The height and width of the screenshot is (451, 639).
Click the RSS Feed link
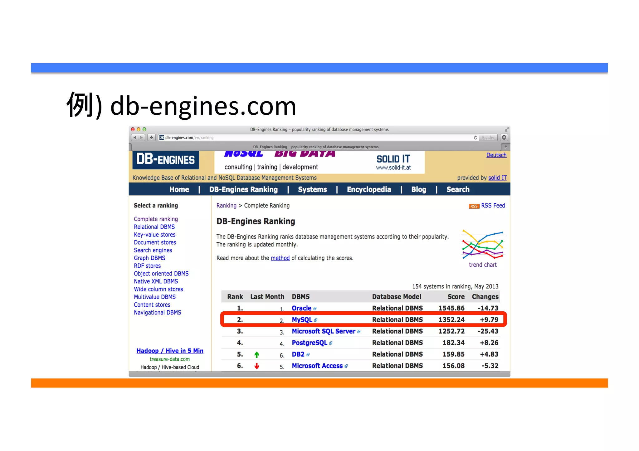click(x=493, y=205)
